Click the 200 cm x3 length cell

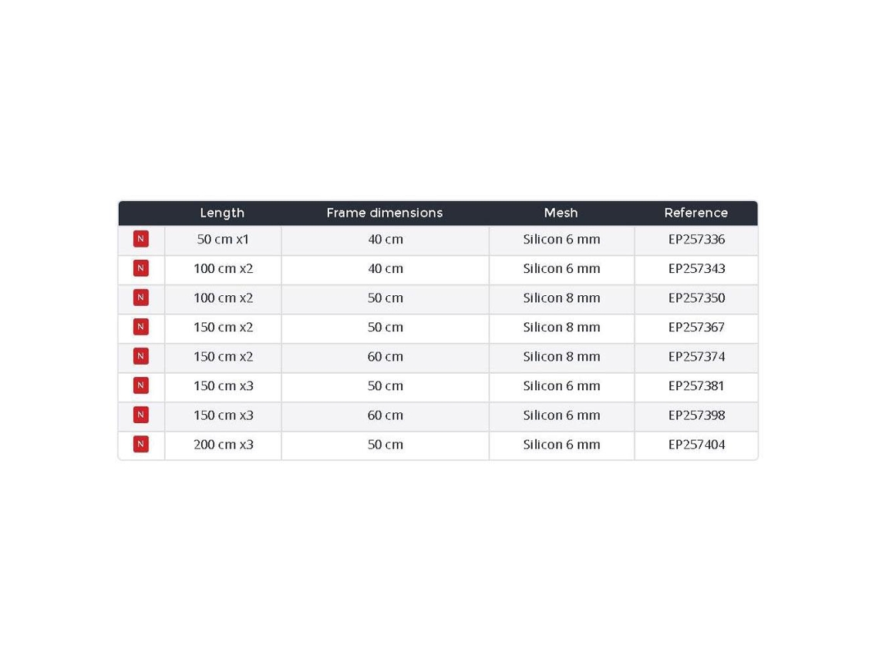pos(223,445)
